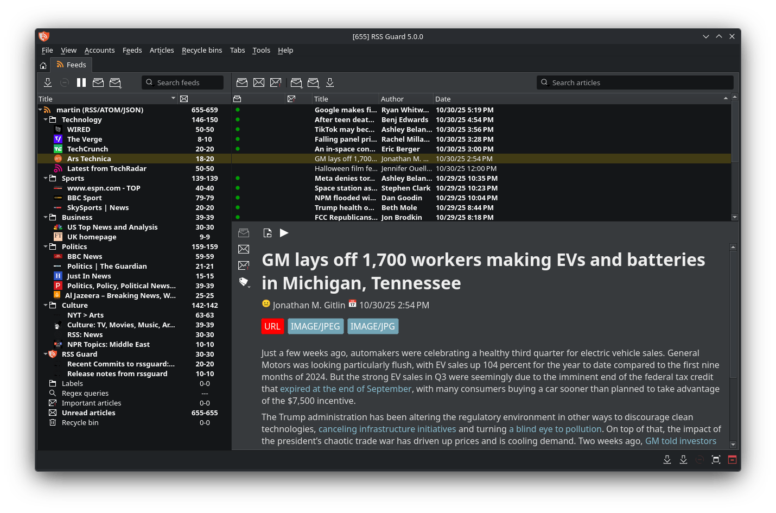This screenshot has height=513, width=776.
Task: Click open-envelope icon left of Search feeds
Action: (x=98, y=83)
